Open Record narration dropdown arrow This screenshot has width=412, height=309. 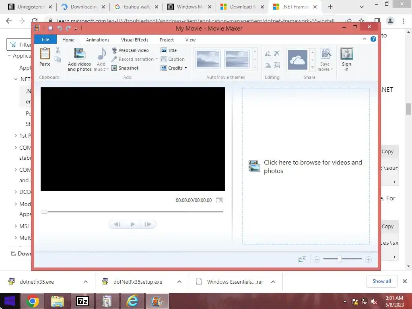[x=157, y=59]
